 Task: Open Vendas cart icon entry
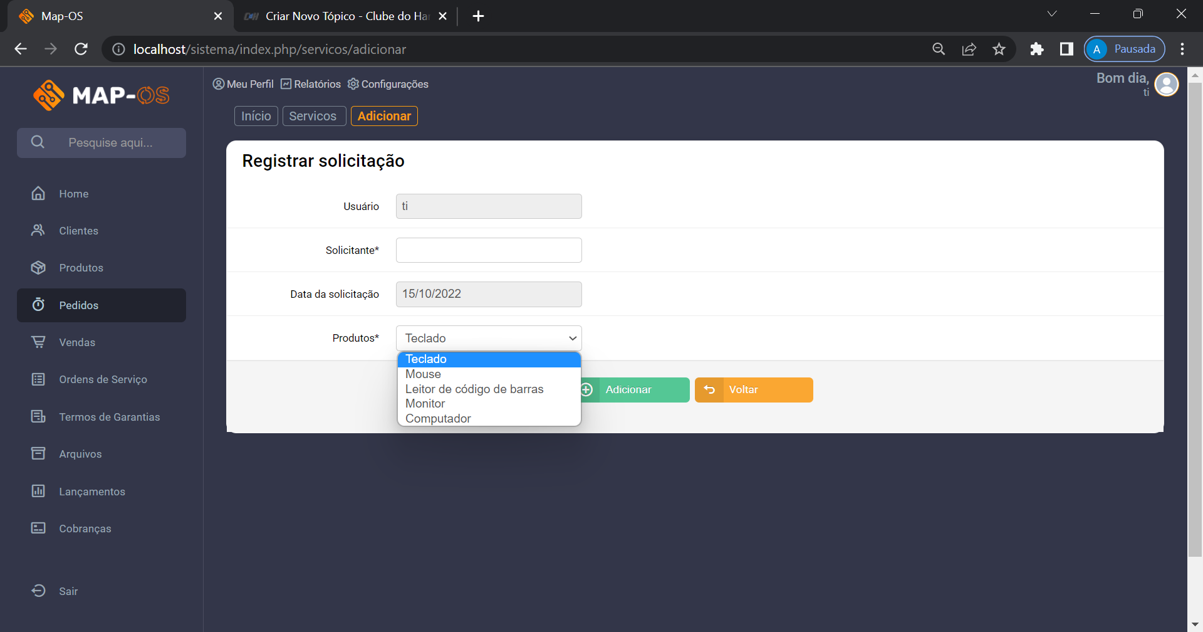(102, 342)
